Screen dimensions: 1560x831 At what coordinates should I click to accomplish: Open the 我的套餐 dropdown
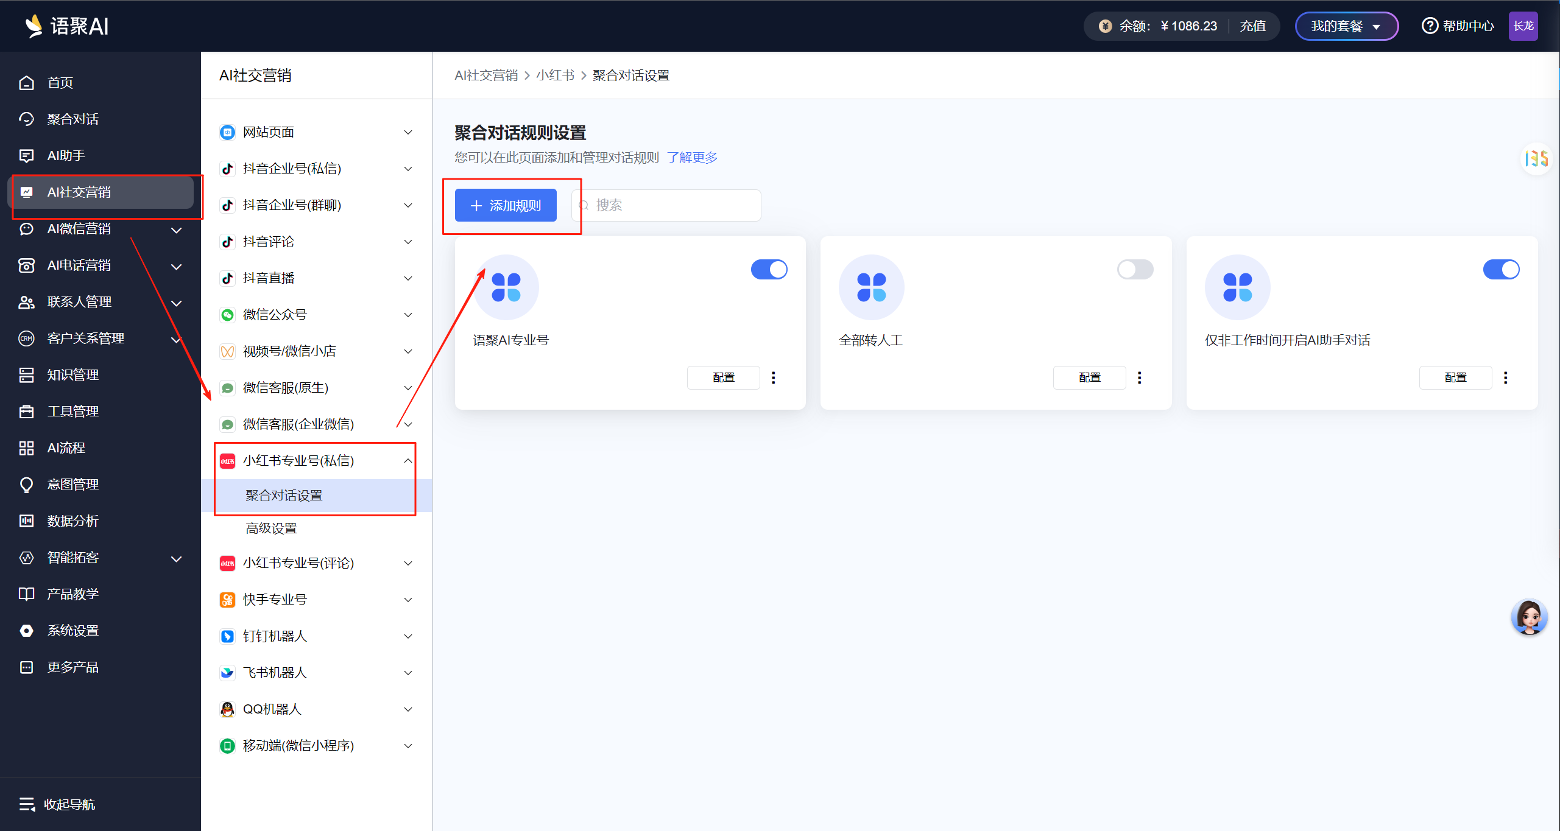(1346, 26)
